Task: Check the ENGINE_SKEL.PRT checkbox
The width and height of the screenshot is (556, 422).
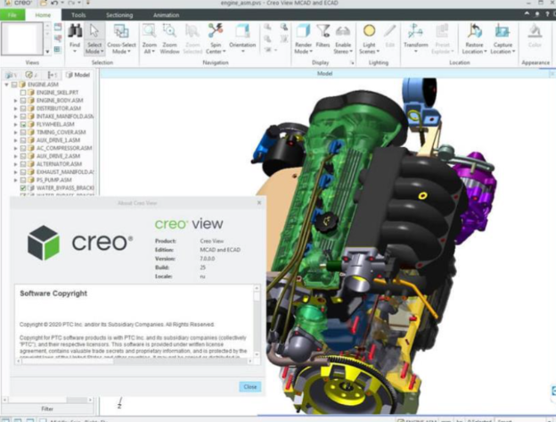Action: (23, 93)
